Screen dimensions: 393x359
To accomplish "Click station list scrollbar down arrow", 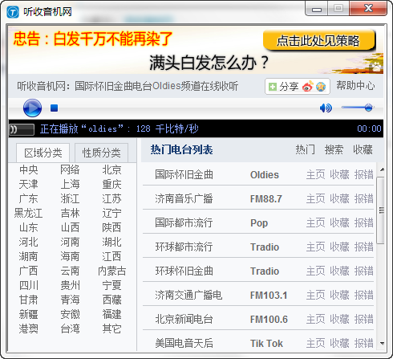I will point(382,344).
